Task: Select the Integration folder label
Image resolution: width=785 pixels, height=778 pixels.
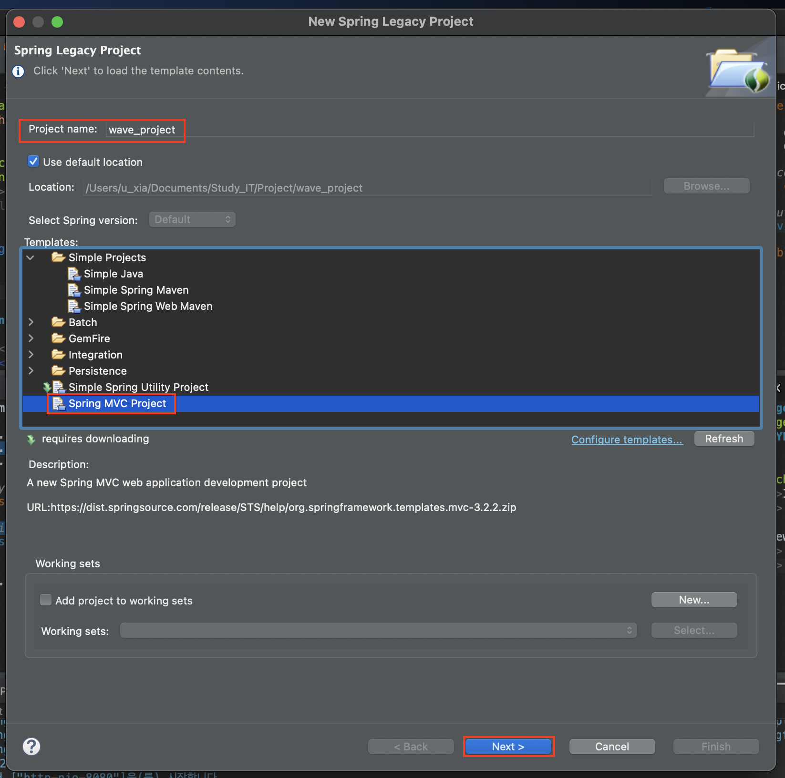Action: tap(95, 355)
